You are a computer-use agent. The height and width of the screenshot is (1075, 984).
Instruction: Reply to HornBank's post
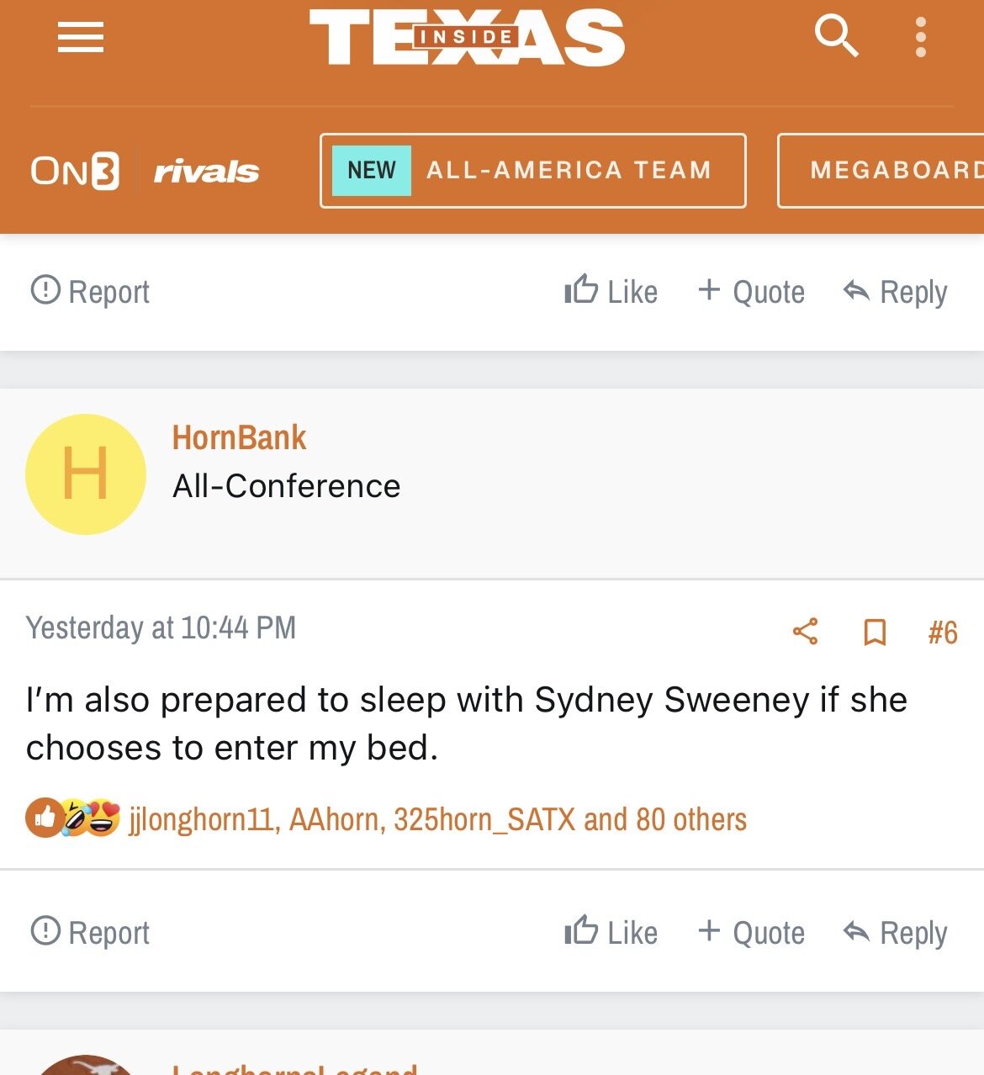895,932
